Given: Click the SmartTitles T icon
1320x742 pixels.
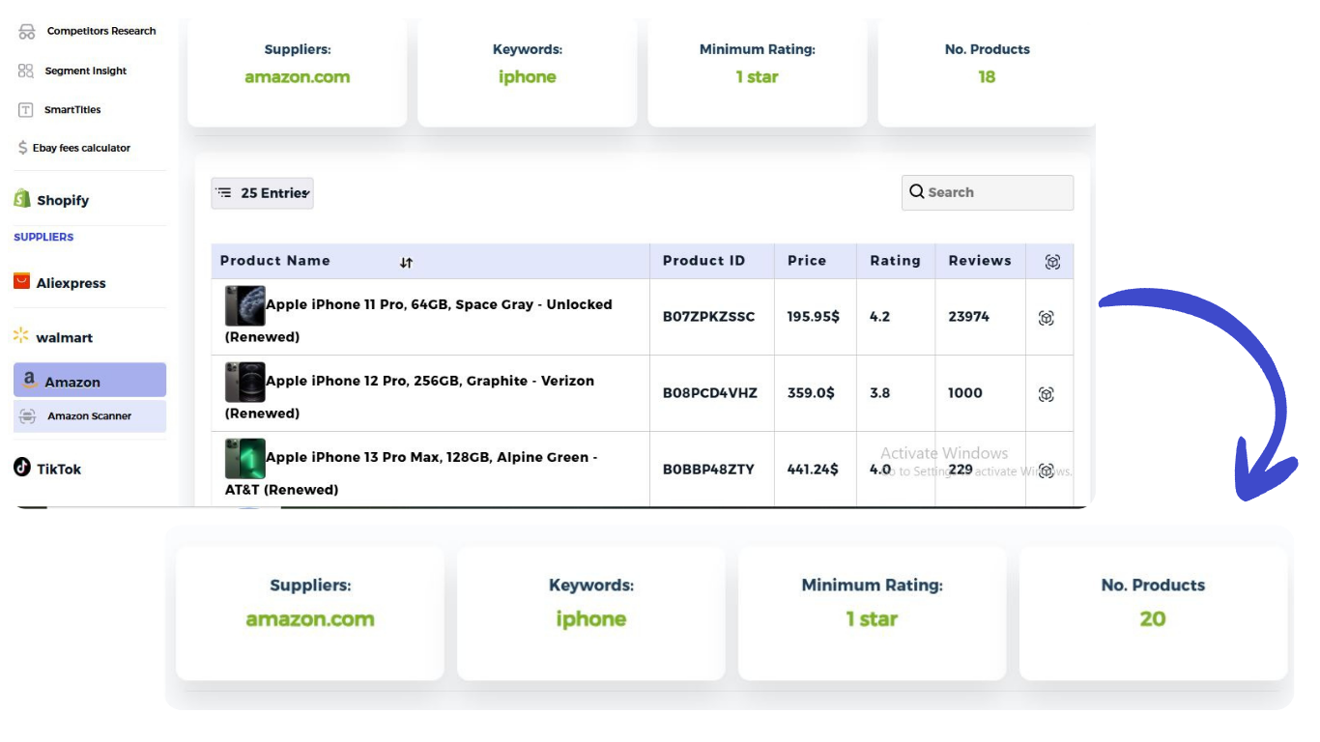Looking at the screenshot, I should click(26, 109).
